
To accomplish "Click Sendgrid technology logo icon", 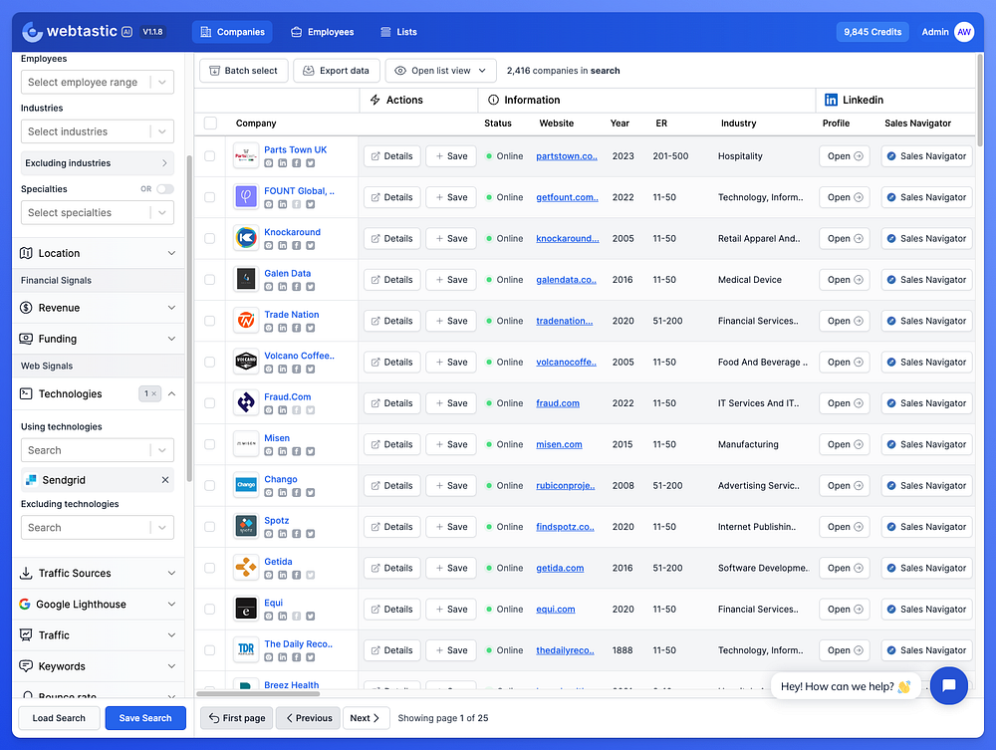I will click(31, 480).
